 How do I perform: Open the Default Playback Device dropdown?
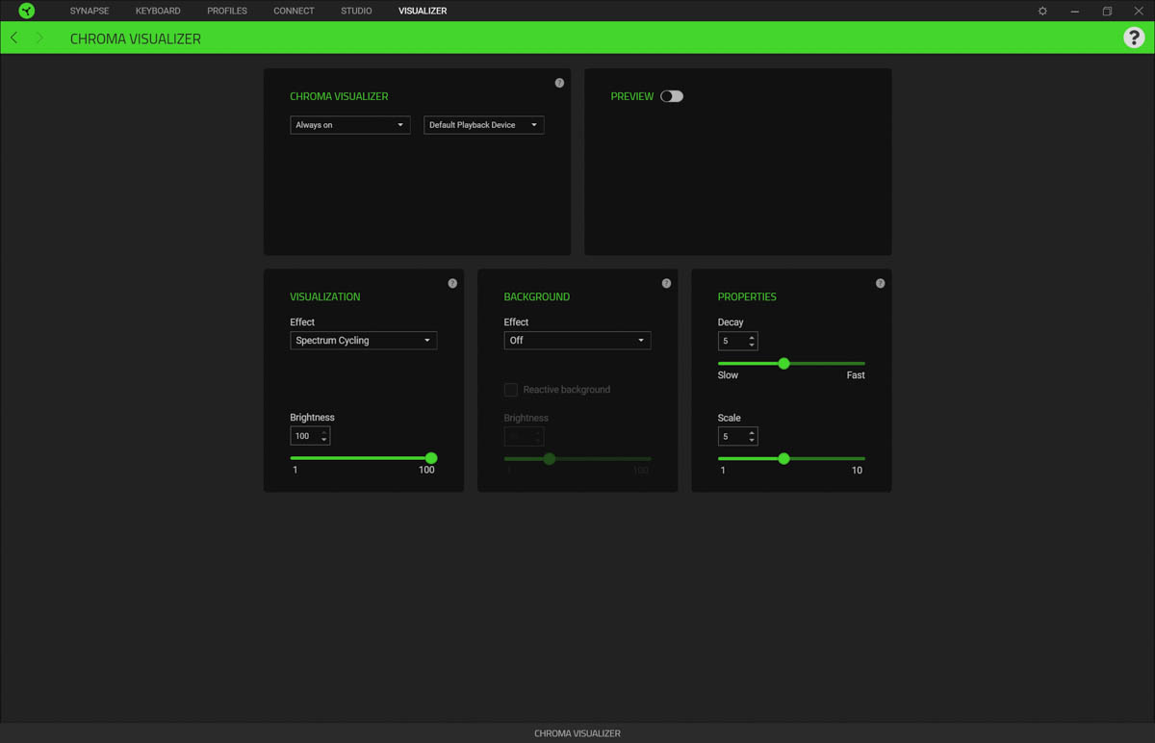[x=484, y=125]
